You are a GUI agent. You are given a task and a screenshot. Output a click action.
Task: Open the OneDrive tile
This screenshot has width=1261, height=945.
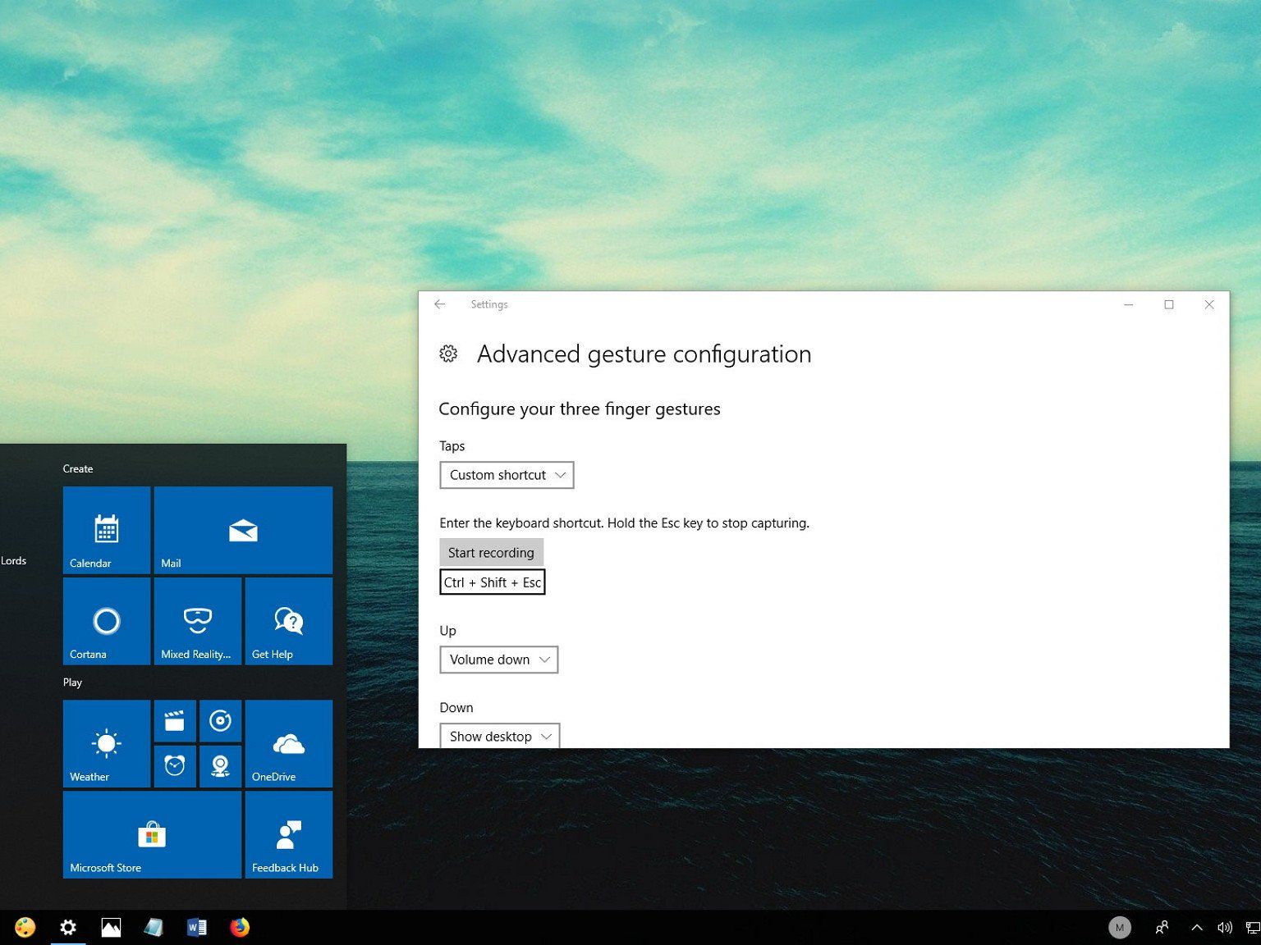pos(289,744)
